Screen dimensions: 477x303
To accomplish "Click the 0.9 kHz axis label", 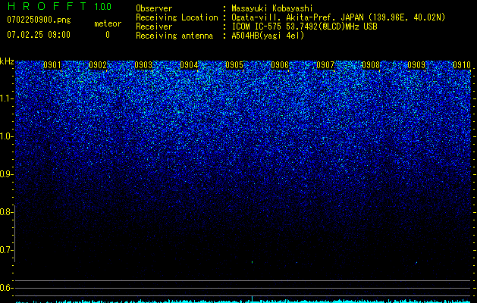I will pyautogui.click(x=6, y=174).
